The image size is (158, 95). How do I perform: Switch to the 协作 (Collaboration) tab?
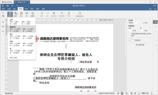coord(32,9)
